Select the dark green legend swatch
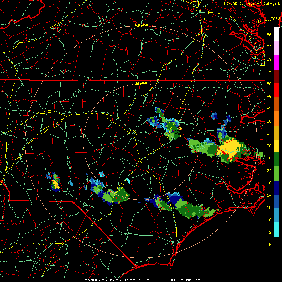Screen dimensions: 282x282 [x=277, y=159]
